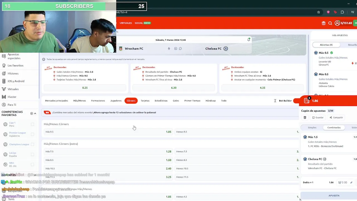Switch to Hándicap tab
The width and height of the screenshot is (357, 201).
(211, 101)
